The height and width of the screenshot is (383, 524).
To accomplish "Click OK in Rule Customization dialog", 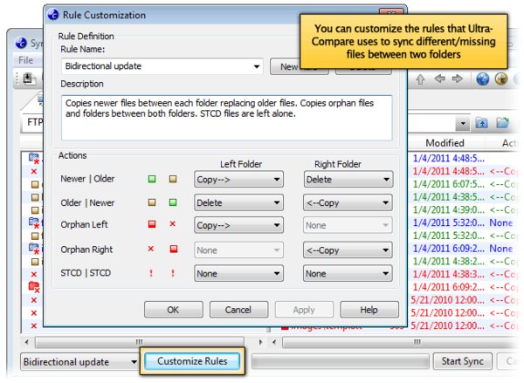I will tap(173, 310).
